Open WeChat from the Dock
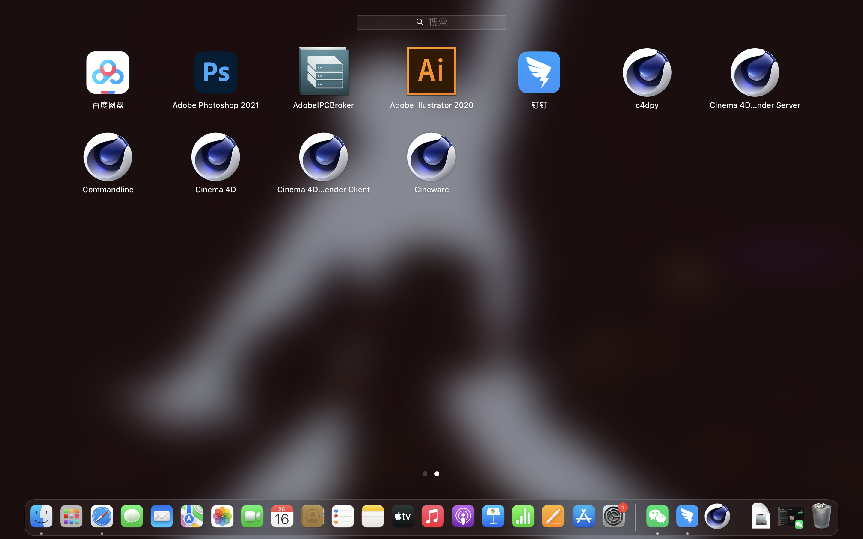Viewport: 863px width, 539px height. (x=657, y=516)
